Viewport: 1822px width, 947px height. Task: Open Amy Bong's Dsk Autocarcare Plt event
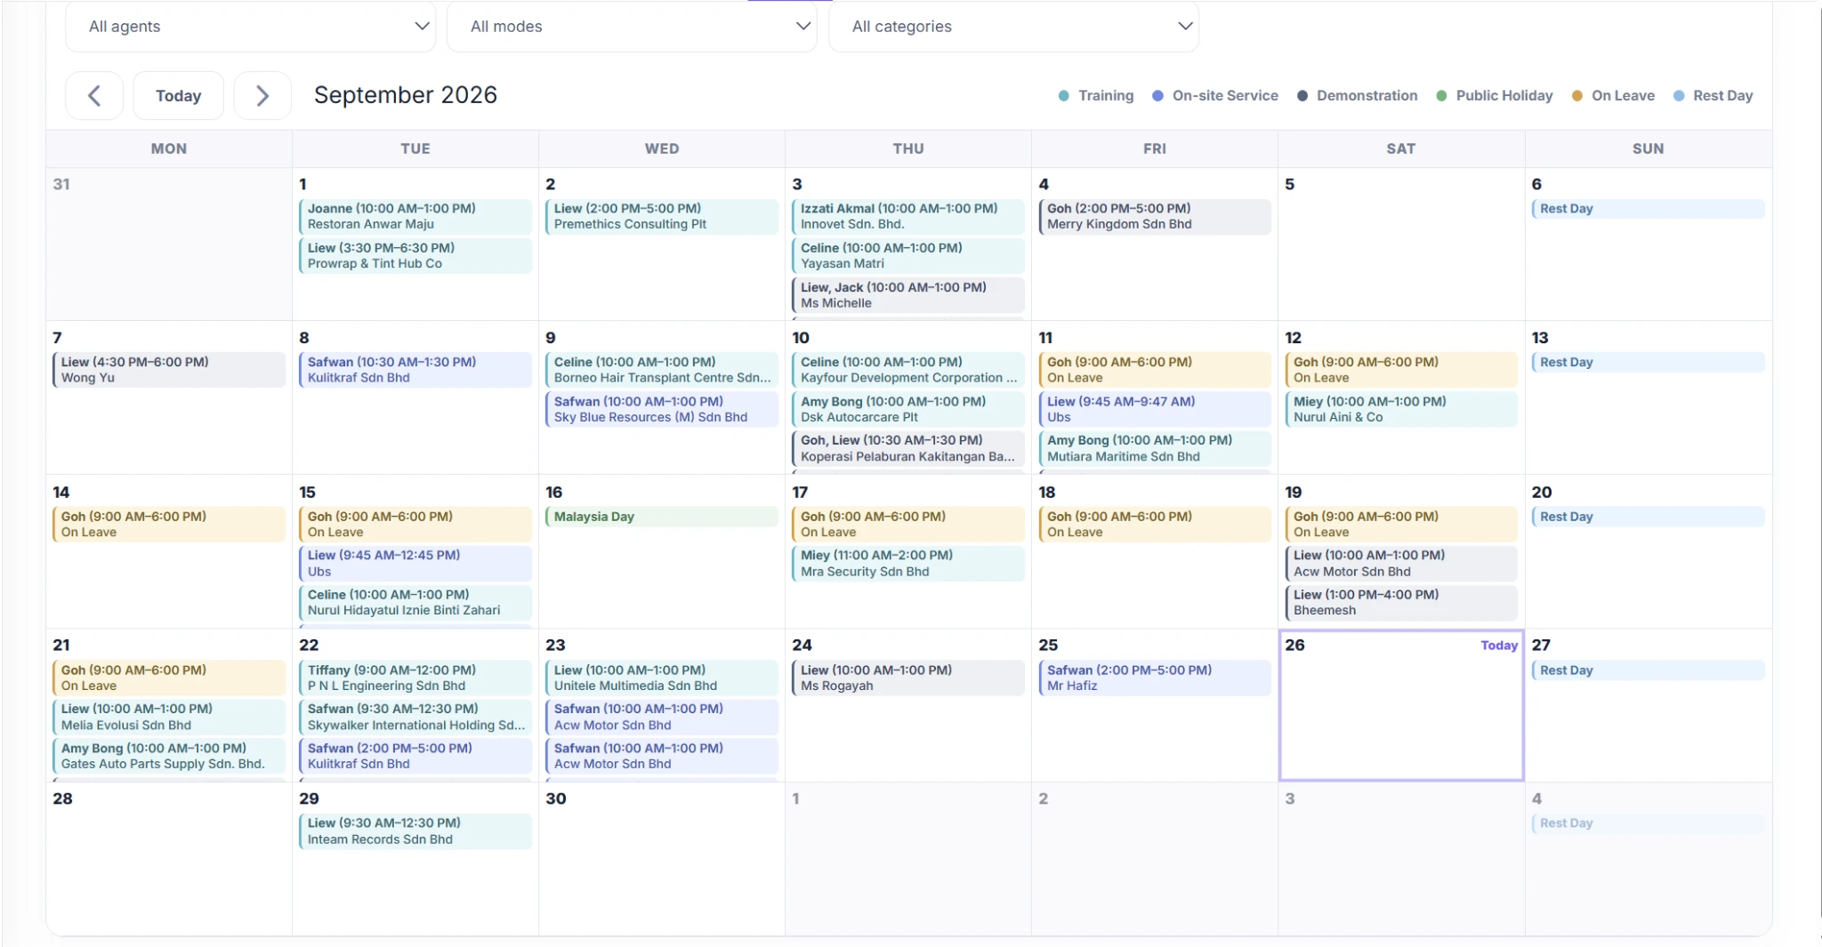(908, 409)
